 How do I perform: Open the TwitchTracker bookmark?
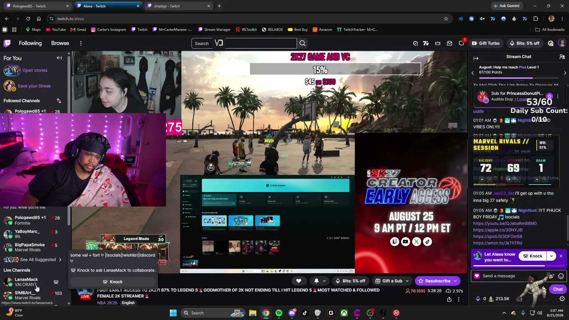pyautogui.click(x=357, y=30)
